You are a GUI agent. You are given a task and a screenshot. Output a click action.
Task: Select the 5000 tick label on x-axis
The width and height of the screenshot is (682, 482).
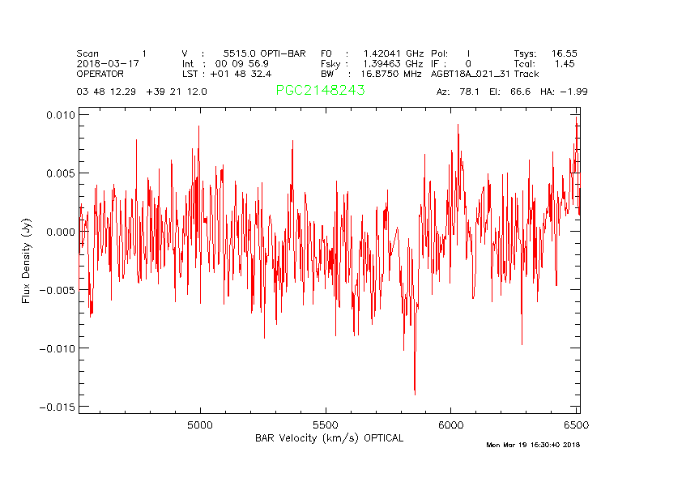200,424
